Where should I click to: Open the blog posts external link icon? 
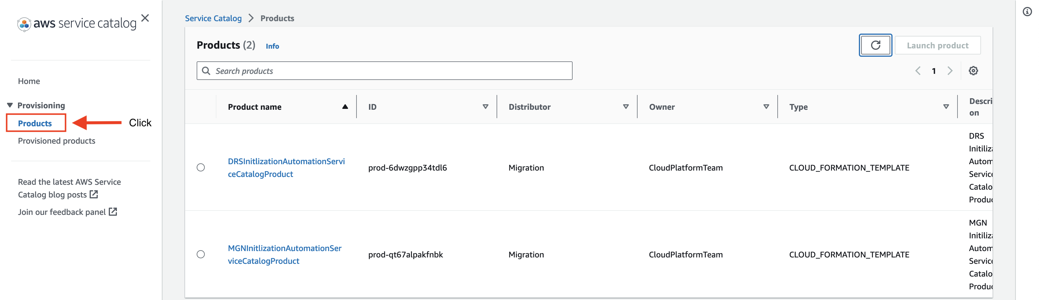pos(94,195)
